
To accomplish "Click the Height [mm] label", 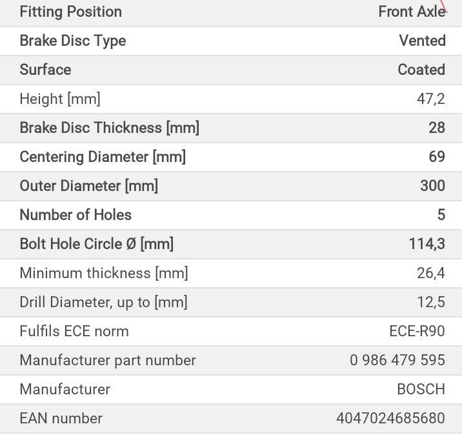I will (60, 99).
